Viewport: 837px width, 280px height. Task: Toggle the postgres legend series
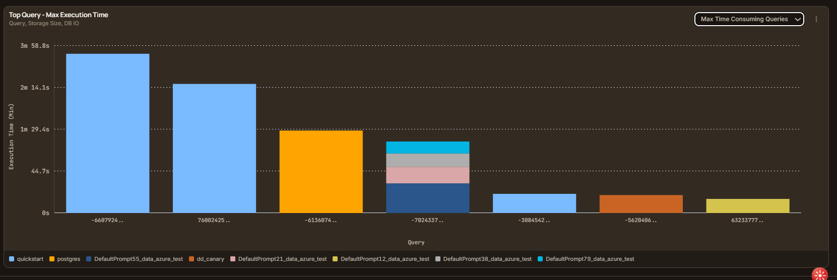[x=65, y=259]
